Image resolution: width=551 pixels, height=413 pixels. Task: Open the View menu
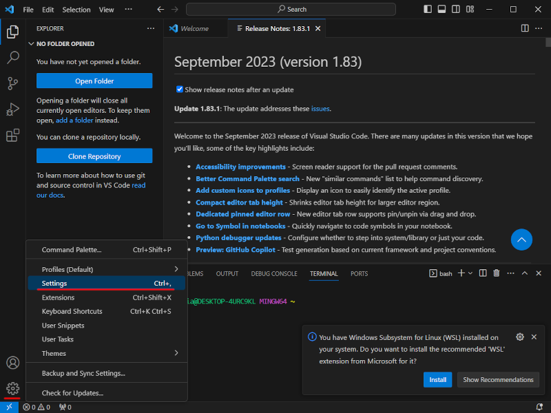tap(106, 10)
